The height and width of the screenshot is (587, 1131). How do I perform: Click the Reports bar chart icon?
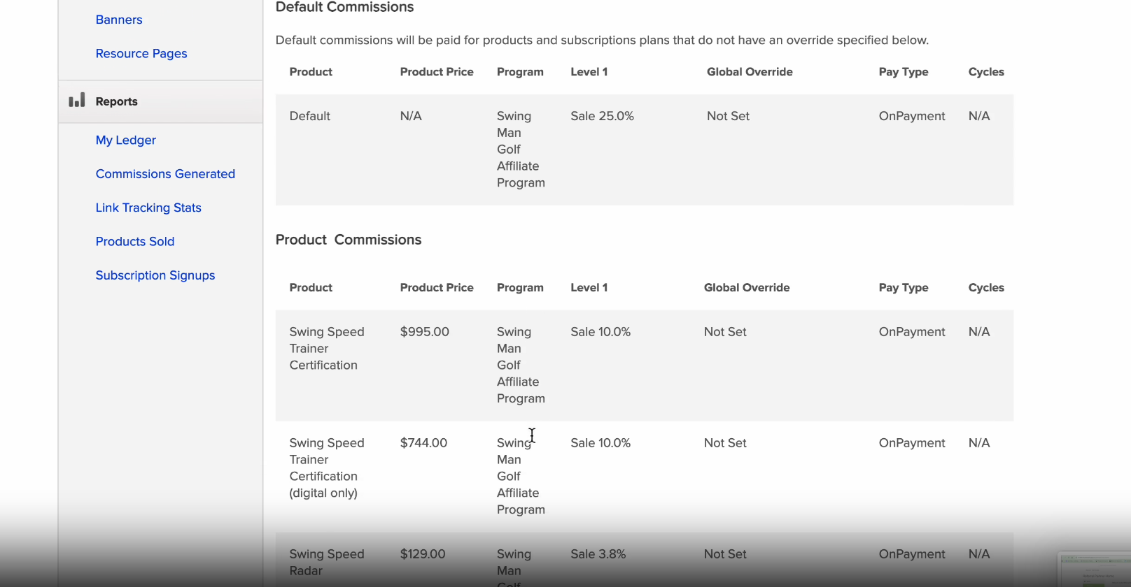click(x=77, y=100)
